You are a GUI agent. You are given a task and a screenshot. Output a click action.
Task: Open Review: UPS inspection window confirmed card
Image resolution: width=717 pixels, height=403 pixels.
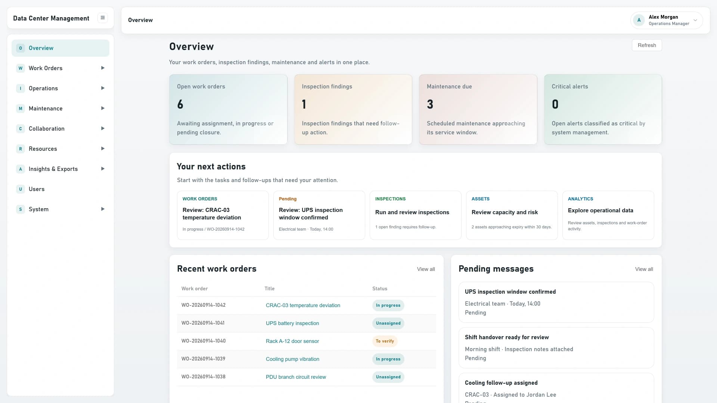coord(319,215)
